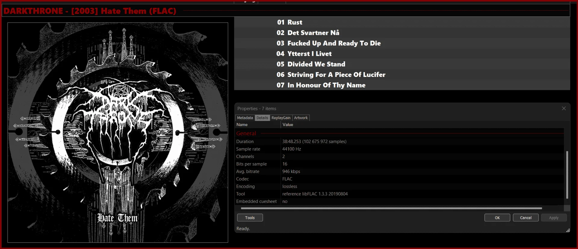578x249 pixels.
Task: Select the Sample rate row
Action: [399, 149]
